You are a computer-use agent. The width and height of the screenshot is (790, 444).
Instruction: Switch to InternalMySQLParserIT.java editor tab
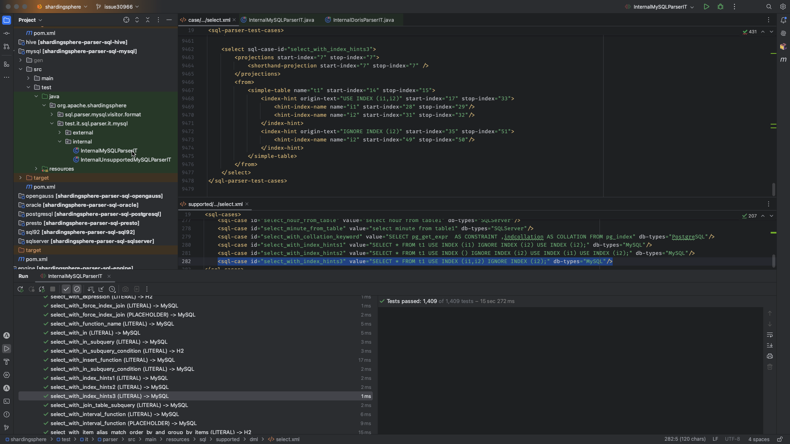281,20
